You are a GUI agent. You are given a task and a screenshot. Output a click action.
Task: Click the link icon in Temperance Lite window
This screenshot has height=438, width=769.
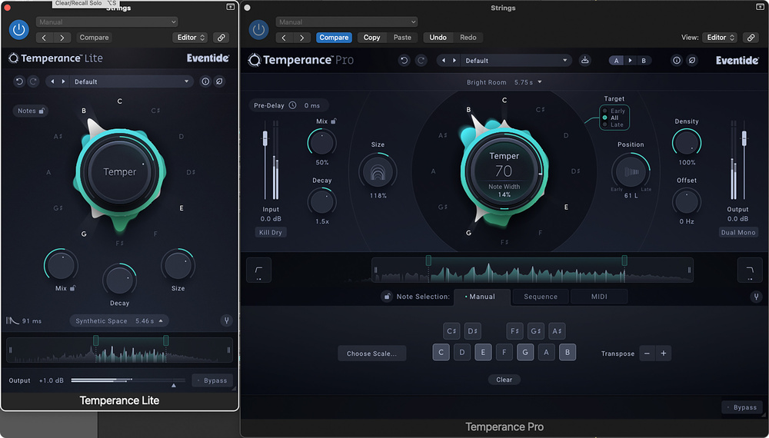pyautogui.click(x=221, y=37)
